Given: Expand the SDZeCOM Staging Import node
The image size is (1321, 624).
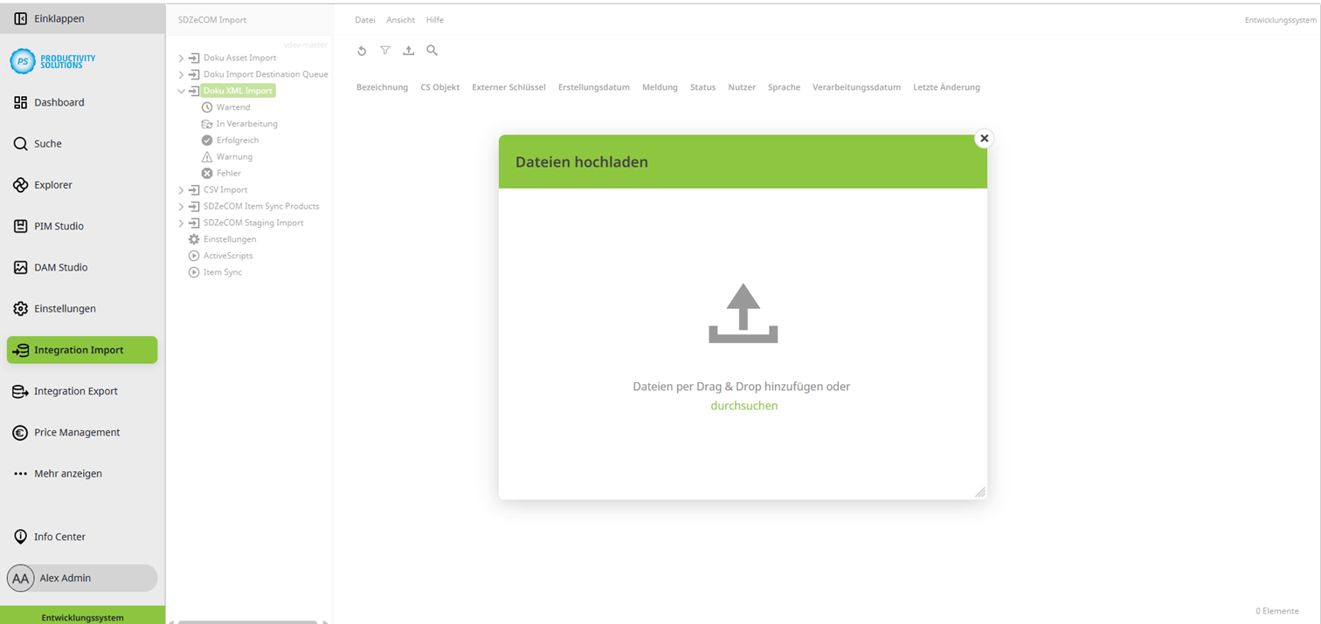Looking at the screenshot, I should coord(181,223).
